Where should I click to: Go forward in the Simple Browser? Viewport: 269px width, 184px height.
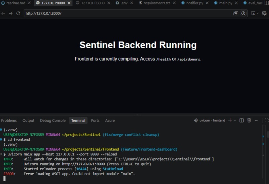(11, 13)
